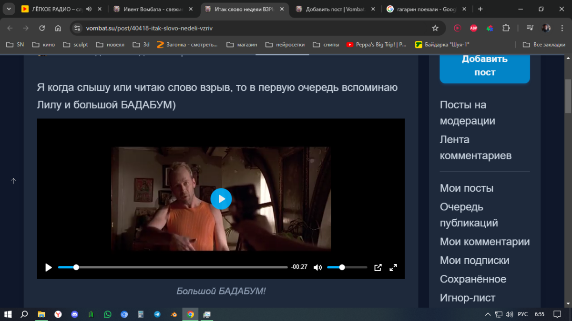This screenshot has height=321, width=572.
Task: Open the red play-button extension icon
Action: pyautogui.click(x=458, y=28)
